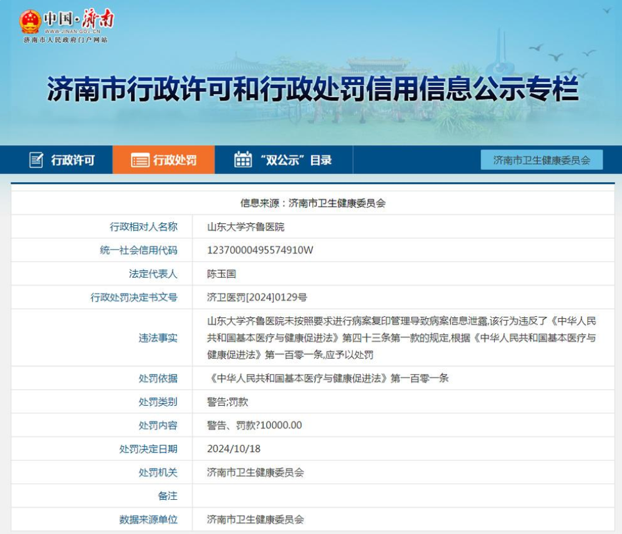Click the 违法事实 label

pyautogui.click(x=158, y=338)
